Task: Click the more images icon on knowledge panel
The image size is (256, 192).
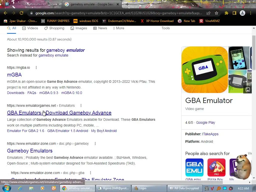Action: pos(248,89)
